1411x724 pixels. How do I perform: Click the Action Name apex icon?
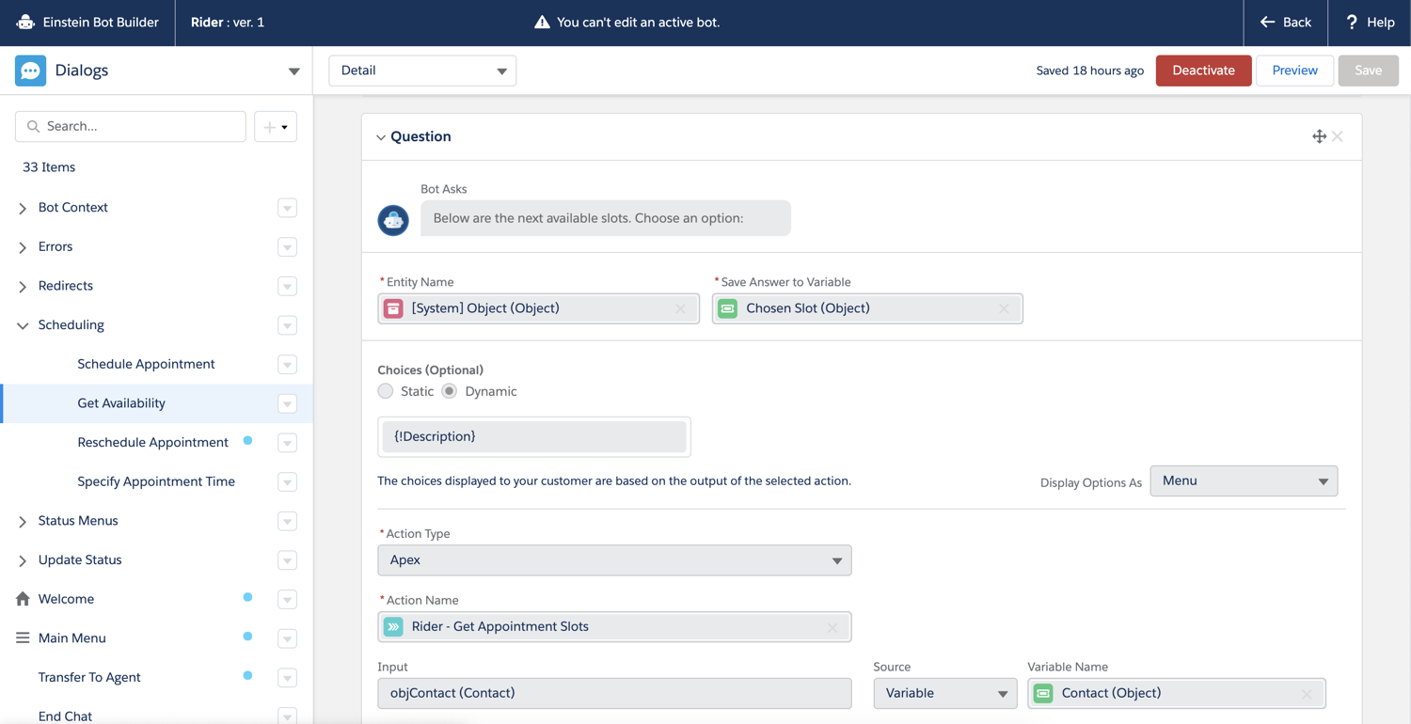tap(393, 626)
